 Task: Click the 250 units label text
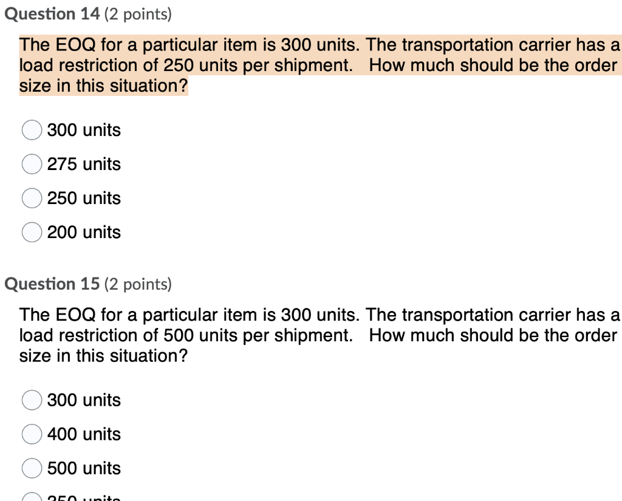pos(84,198)
